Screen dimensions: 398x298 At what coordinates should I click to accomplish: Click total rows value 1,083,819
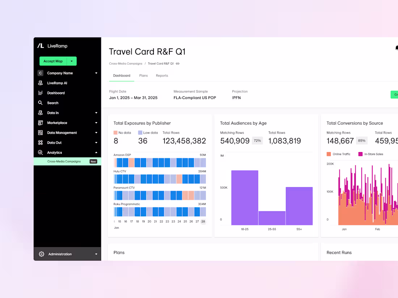click(284, 141)
